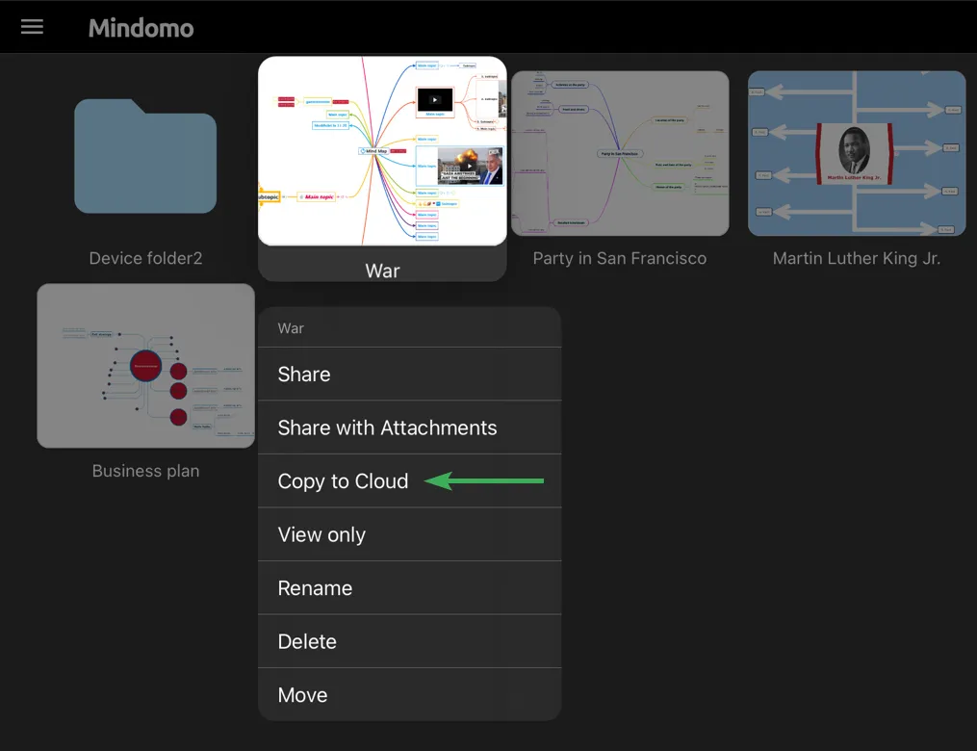Select Copy to Cloud menu entry
Screen dimensions: 977x751
pos(343,481)
